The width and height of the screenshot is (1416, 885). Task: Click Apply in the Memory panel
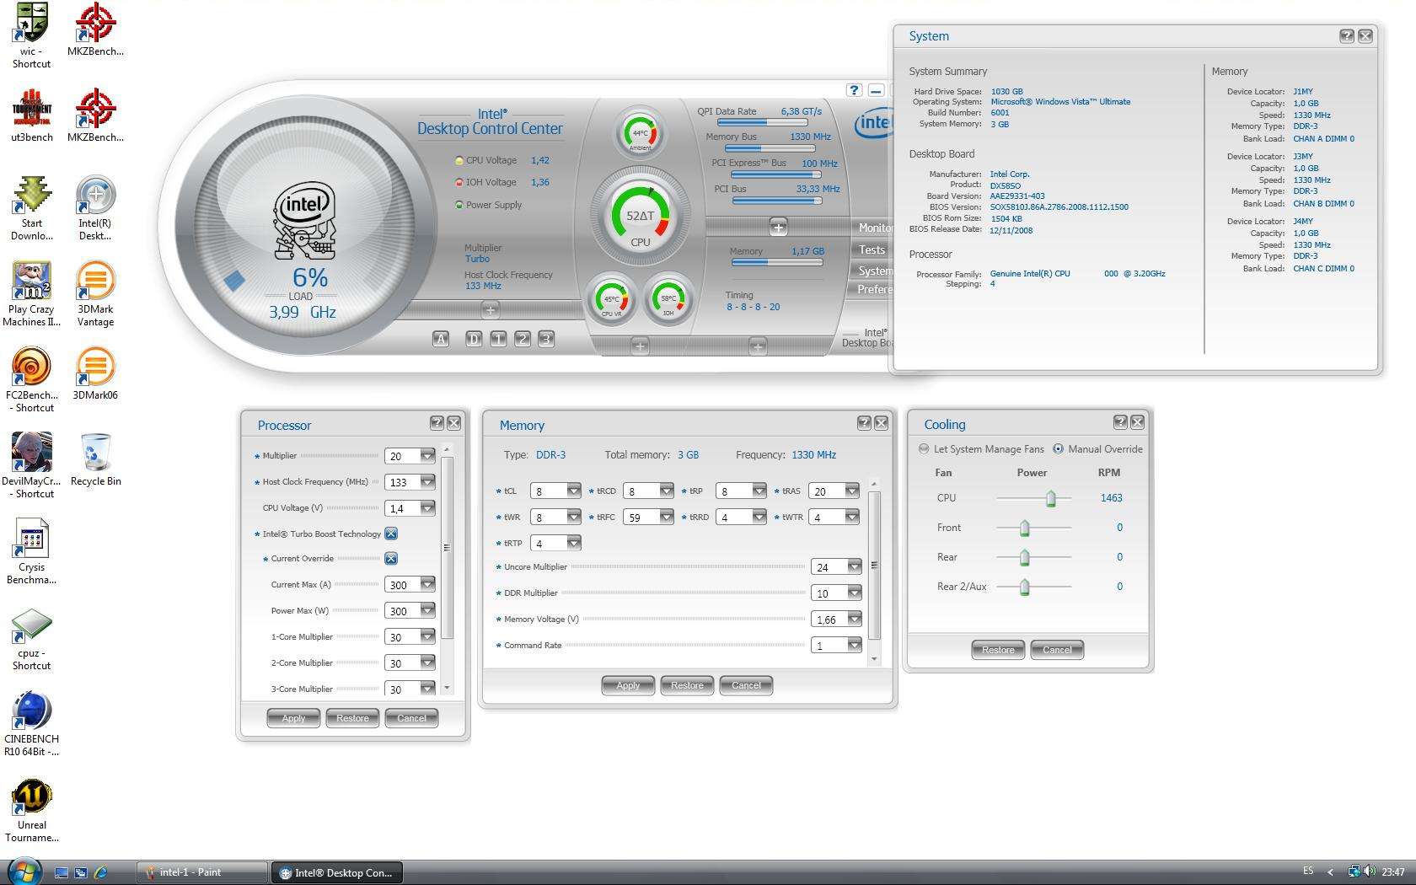pyautogui.click(x=628, y=685)
